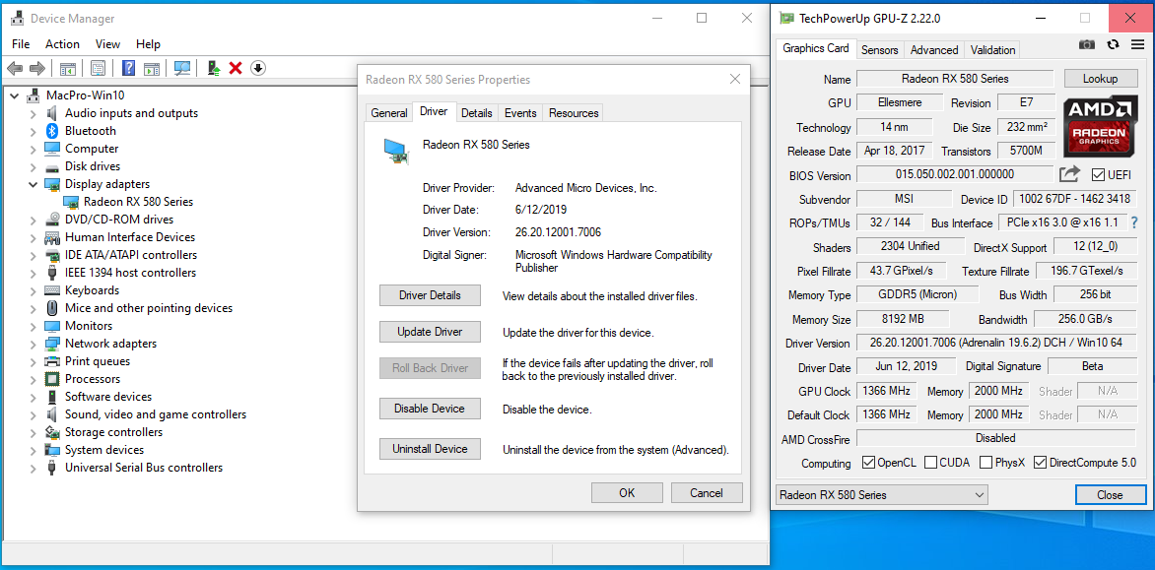The height and width of the screenshot is (570, 1155).
Task: Click the Show/Hide Action Pane toolbar icon
Action: [x=152, y=68]
